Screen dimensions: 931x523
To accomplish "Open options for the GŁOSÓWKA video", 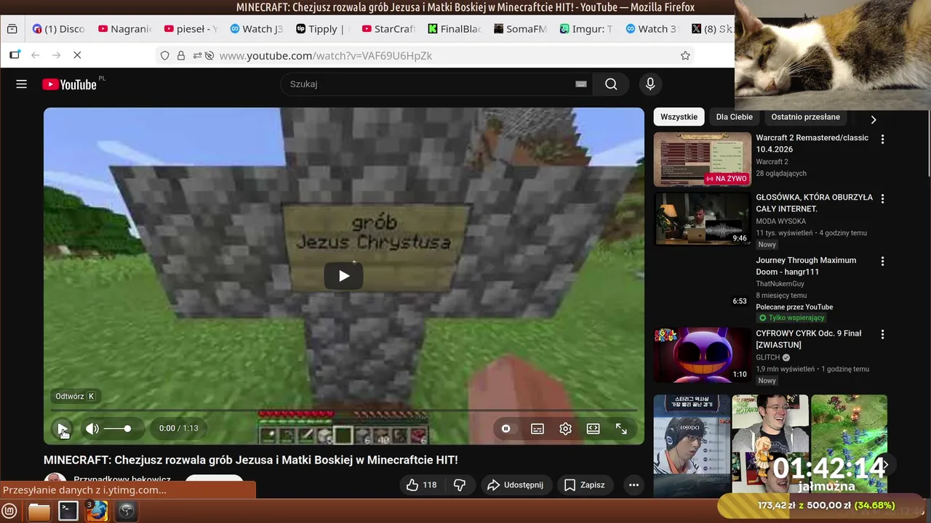I will tap(882, 198).
